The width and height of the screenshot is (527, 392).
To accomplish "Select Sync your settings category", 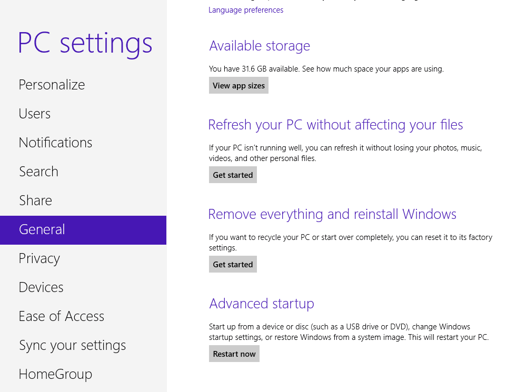I will click(72, 345).
